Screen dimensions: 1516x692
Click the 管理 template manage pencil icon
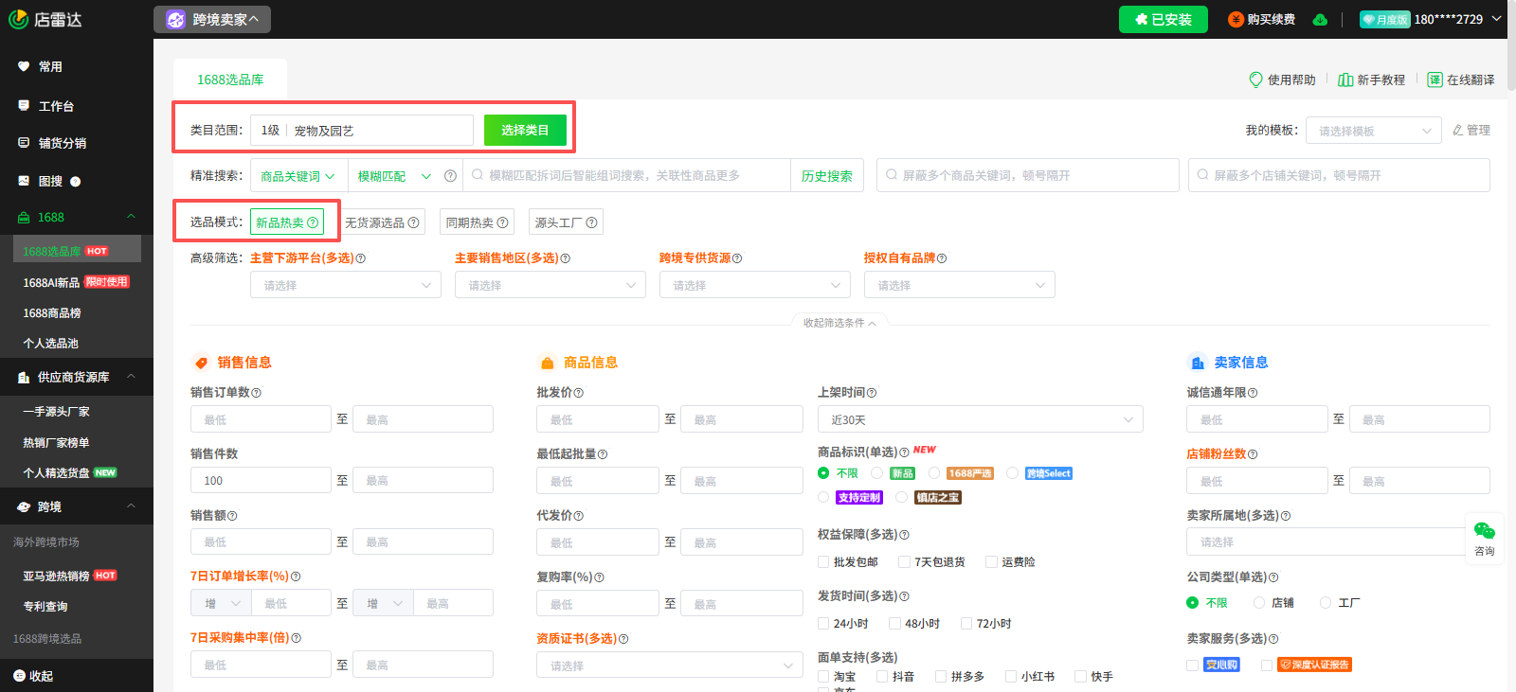point(1458,131)
